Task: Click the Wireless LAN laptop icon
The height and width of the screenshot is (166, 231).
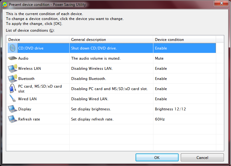Action: (x=13, y=68)
